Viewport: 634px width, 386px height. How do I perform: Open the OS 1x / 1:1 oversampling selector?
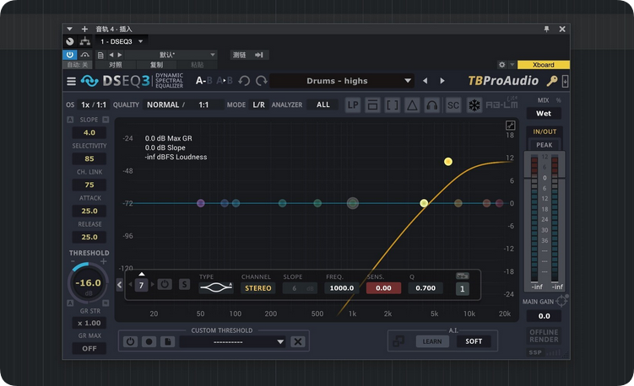click(94, 105)
